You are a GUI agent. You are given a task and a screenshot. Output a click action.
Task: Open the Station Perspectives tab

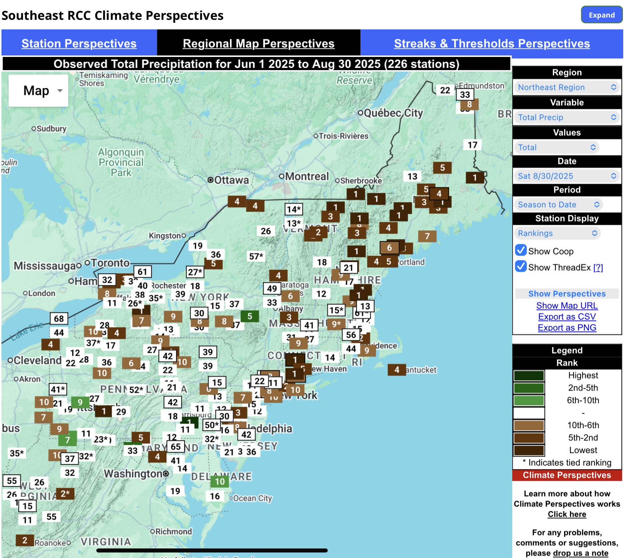click(x=79, y=43)
